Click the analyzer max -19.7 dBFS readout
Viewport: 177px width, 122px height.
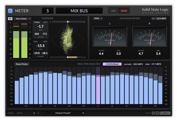pos(153,64)
